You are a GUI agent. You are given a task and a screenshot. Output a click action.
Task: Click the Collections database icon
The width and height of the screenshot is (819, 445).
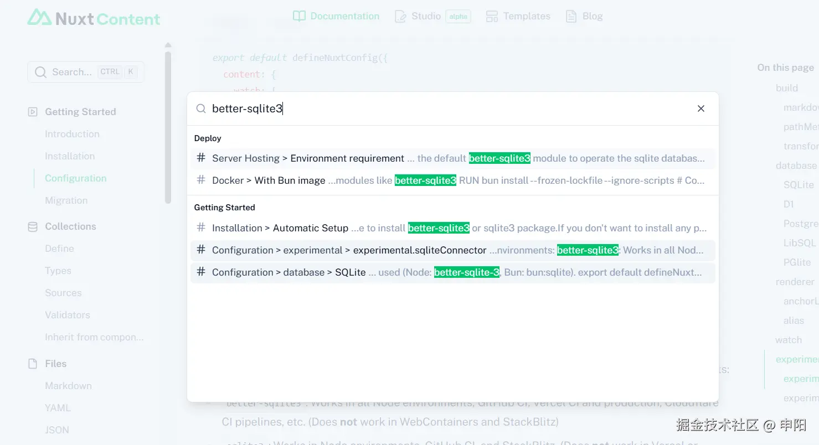click(x=33, y=226)
